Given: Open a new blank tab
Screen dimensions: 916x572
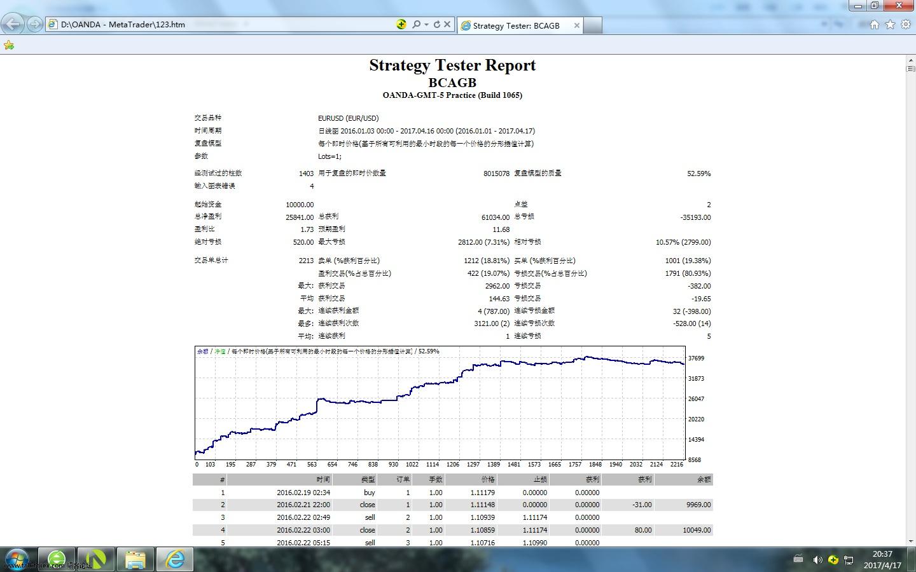Looking at the screenshot, I should coord(592,25).
